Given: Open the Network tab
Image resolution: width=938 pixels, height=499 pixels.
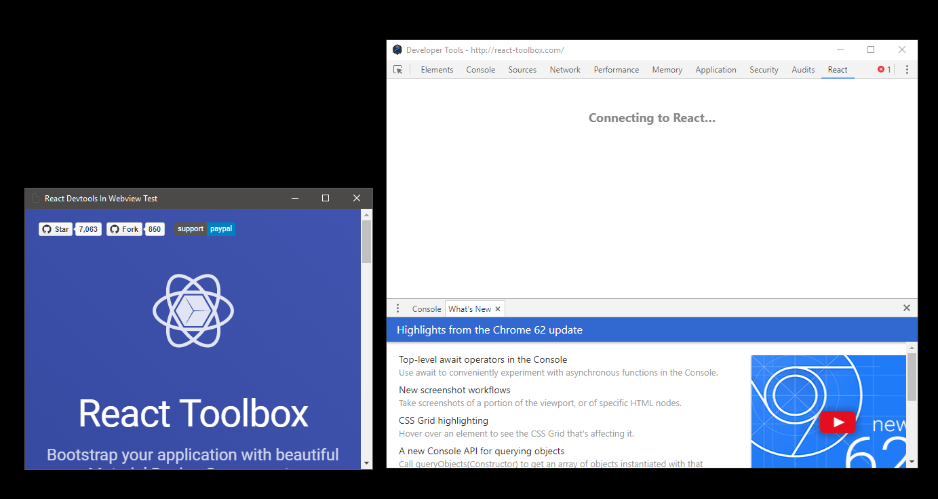Looking at the screenshot, I should tap(565, 70).
